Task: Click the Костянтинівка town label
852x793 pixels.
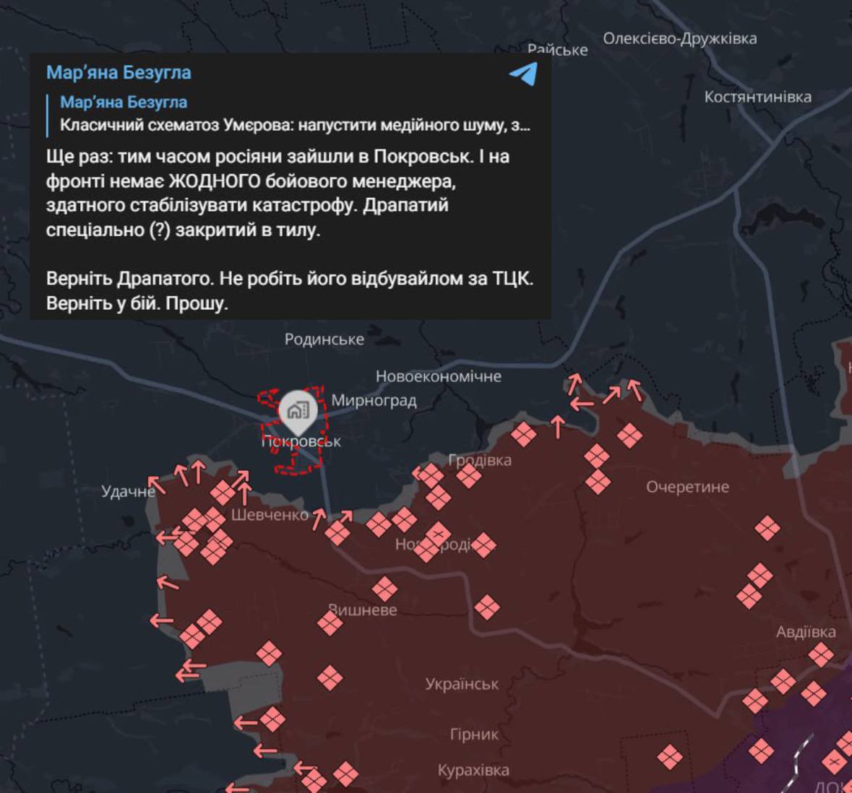Action: (757, 97)
